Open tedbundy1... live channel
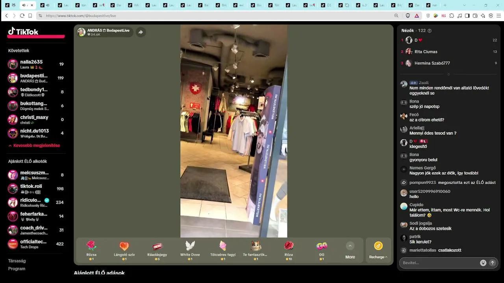 point(36,92)
